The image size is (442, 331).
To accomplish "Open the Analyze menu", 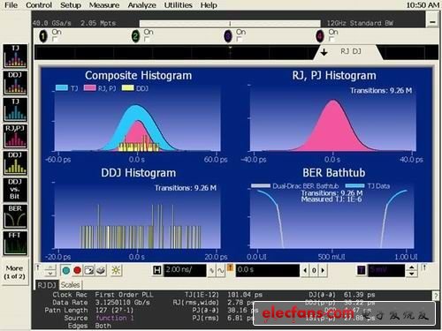I will [141, 5].
